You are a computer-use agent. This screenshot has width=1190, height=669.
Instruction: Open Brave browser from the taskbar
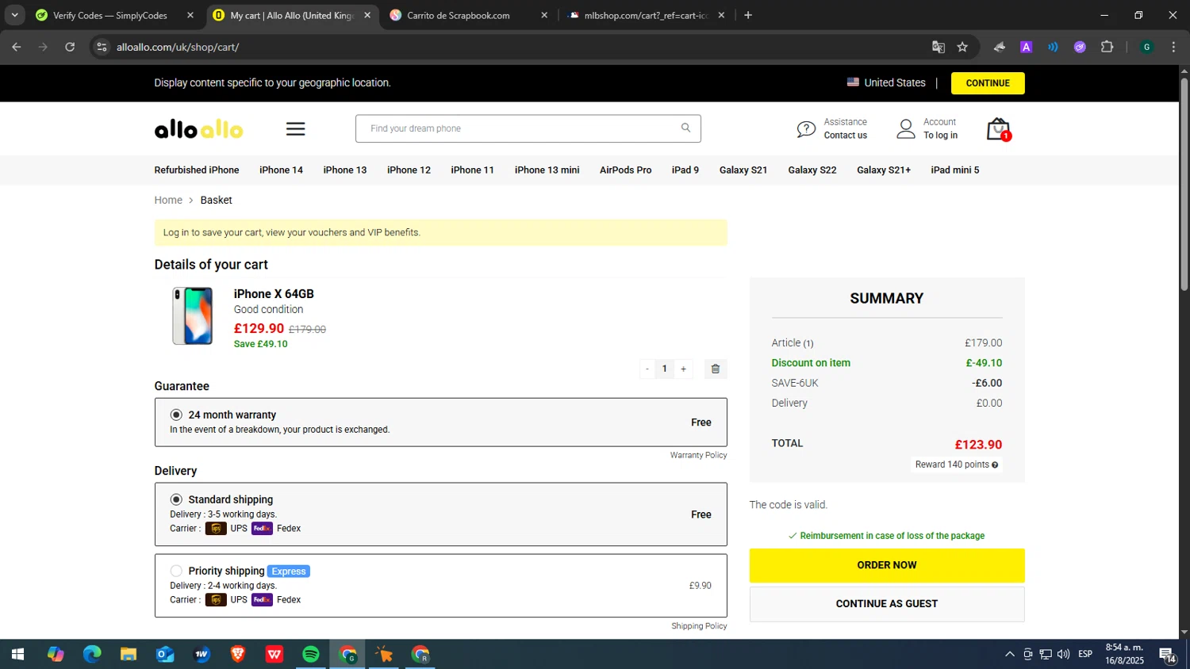238,654
